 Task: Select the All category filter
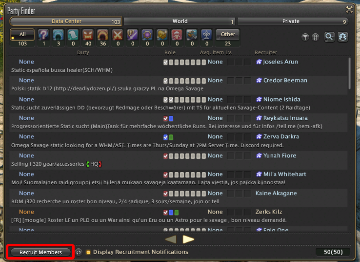point(22,35)
